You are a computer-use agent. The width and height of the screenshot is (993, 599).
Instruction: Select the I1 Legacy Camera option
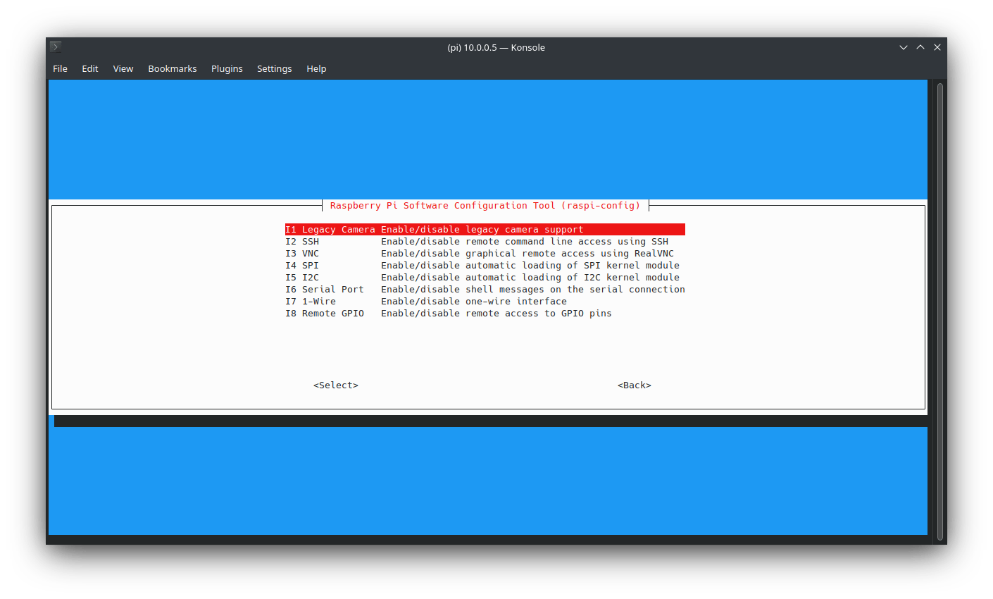[x=435, y=229]
